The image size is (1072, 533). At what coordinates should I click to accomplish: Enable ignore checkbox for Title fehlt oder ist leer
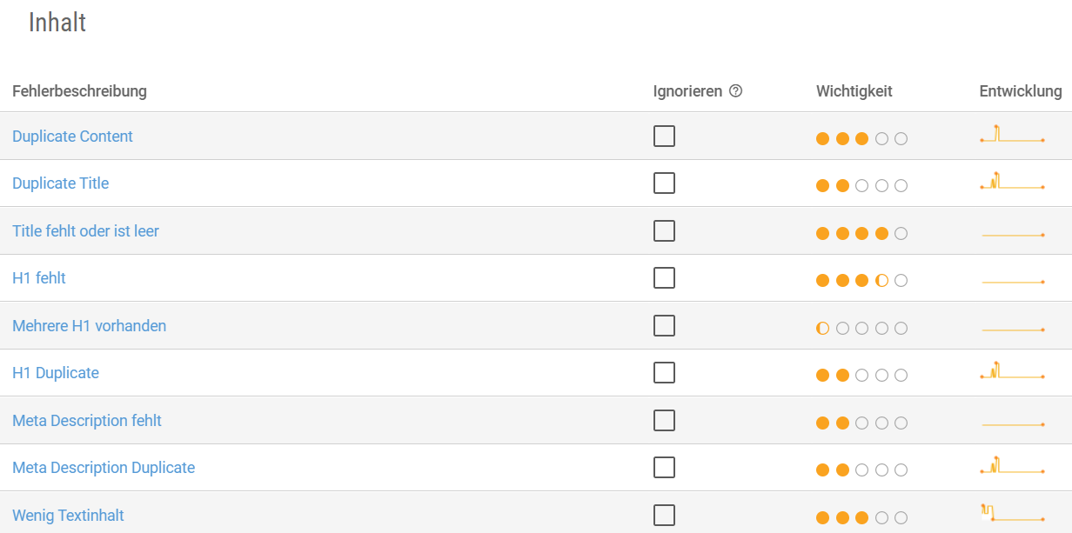664,231
